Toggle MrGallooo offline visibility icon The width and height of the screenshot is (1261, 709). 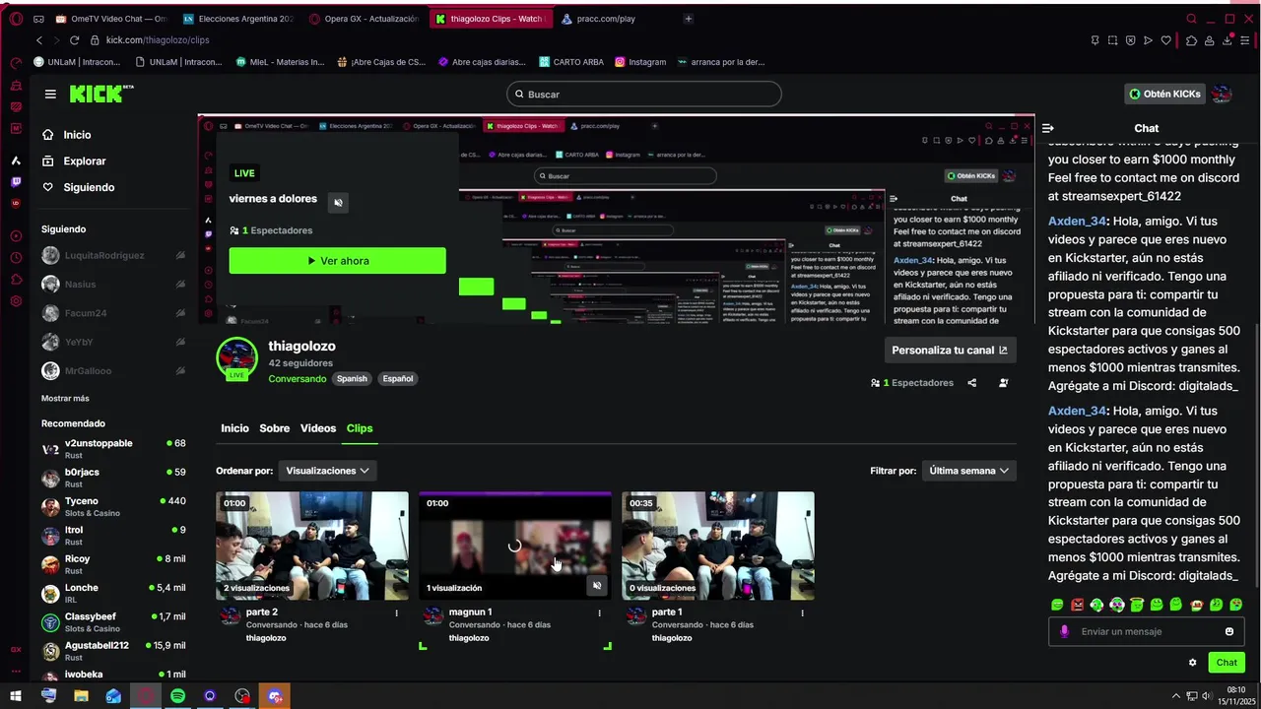[x=180, y=371]
